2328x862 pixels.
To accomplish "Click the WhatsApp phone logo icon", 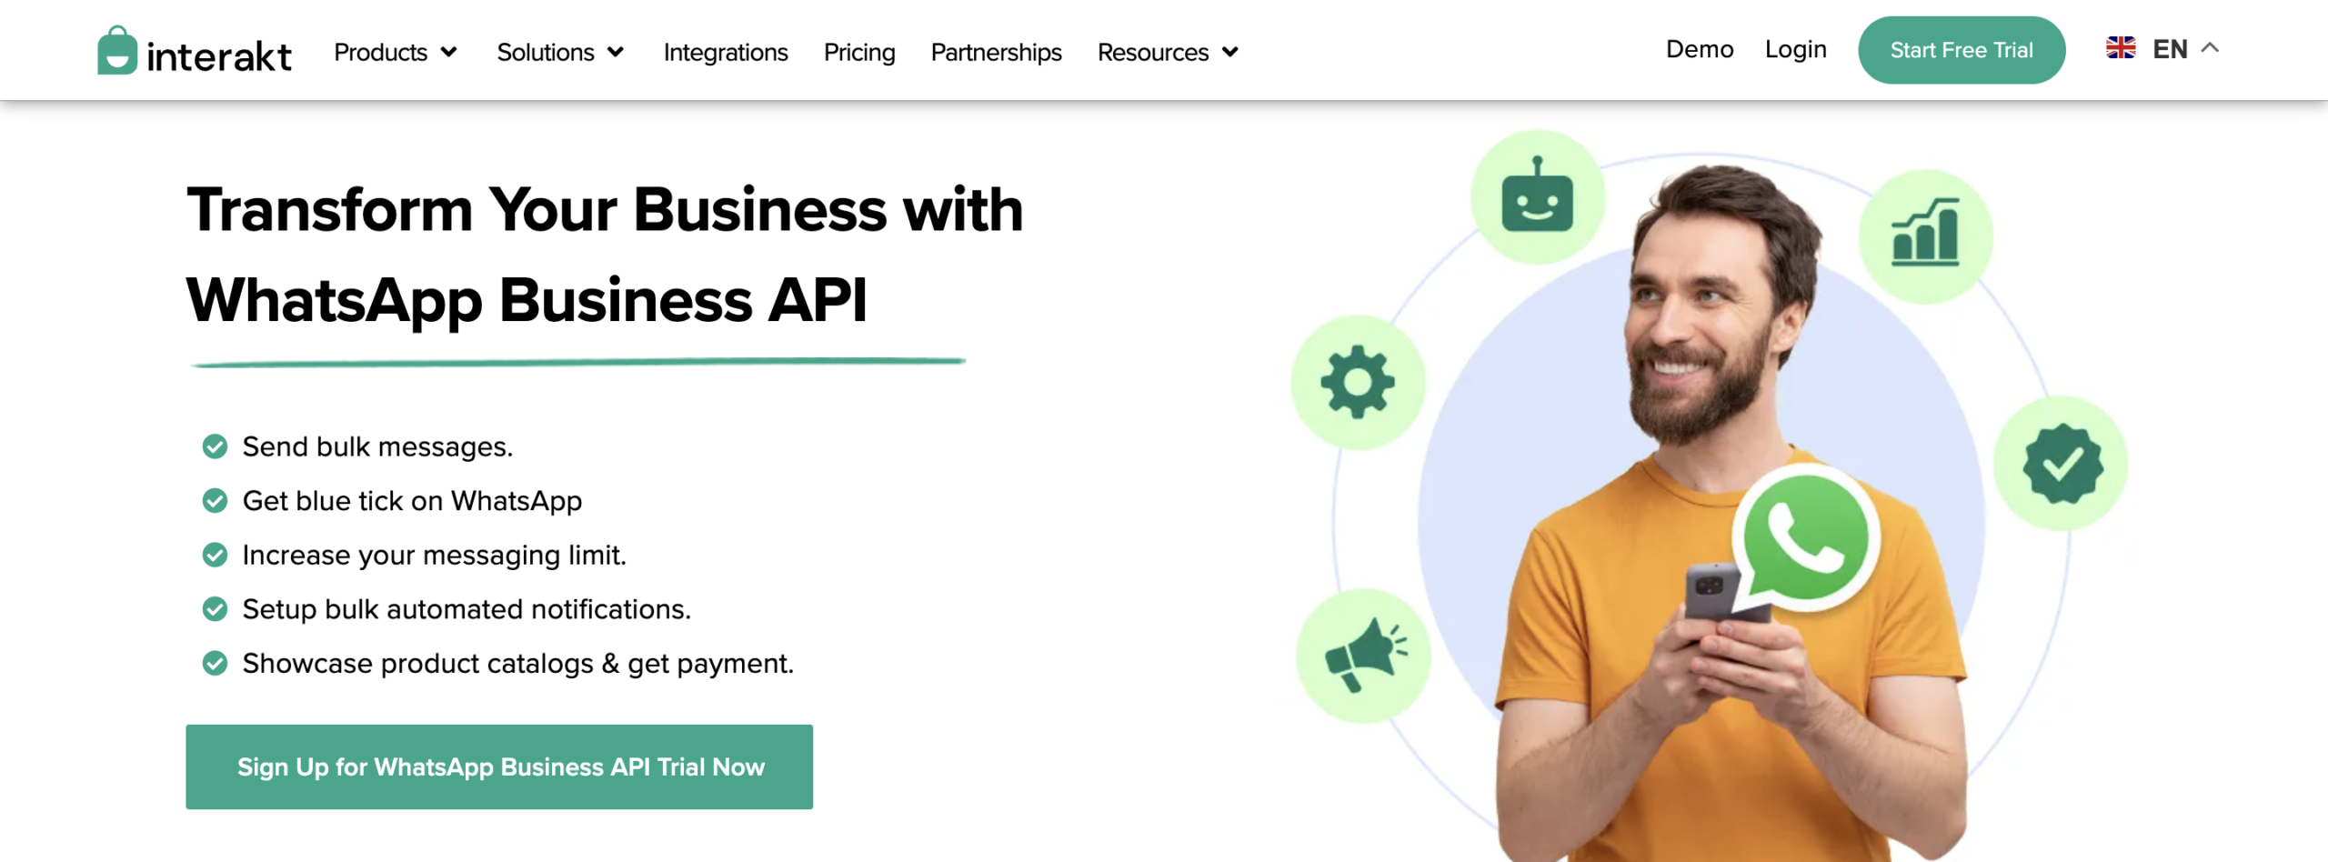I will pyautogui.click(x=1805, y=538).
